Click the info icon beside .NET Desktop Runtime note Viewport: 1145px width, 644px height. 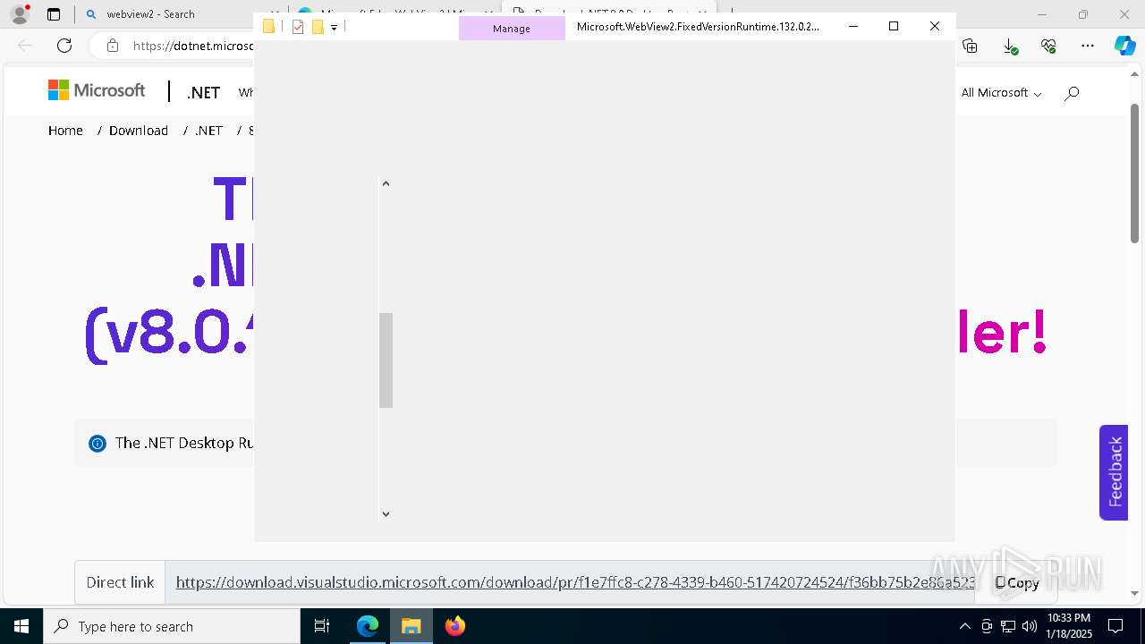98,444
